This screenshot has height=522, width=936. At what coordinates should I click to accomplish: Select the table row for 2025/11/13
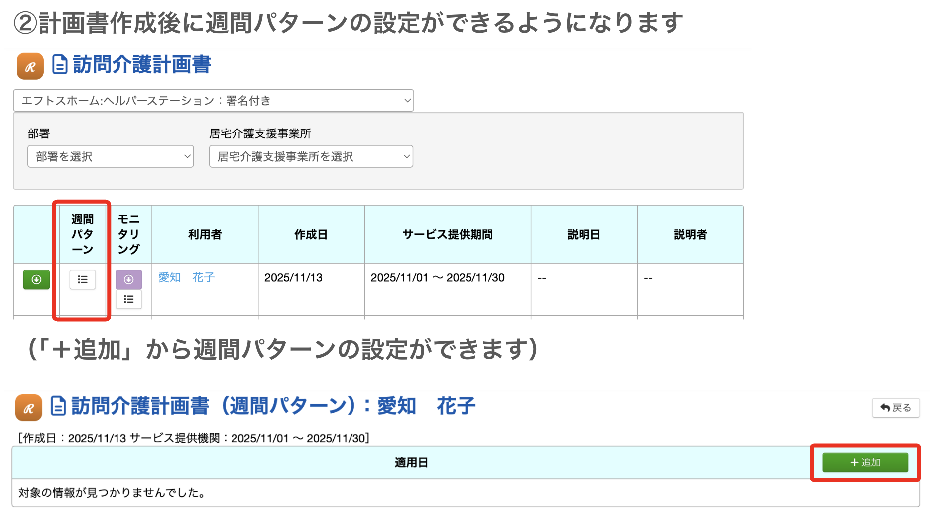pos(311,278)
